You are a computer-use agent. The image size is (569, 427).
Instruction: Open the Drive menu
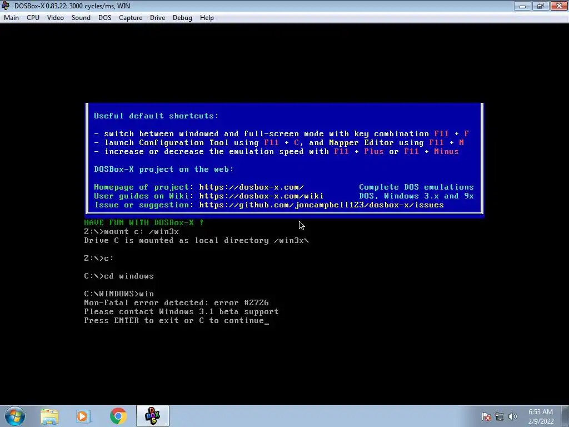pos(157,18)
